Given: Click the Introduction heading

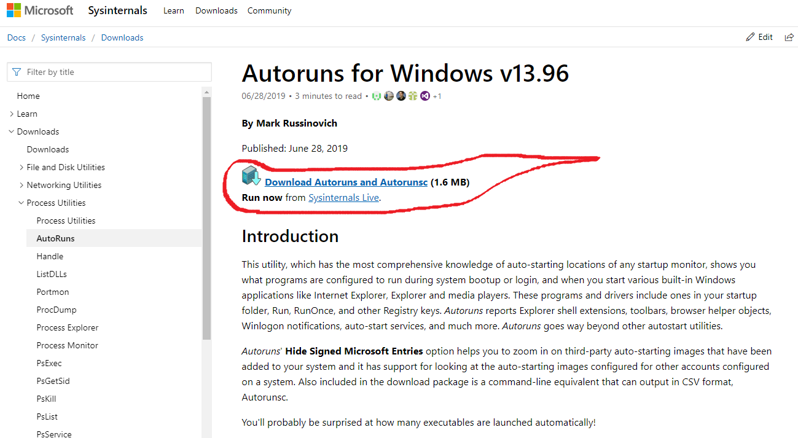Looking at the screenshot, I should pyautogui.click(x=290, y=237).
